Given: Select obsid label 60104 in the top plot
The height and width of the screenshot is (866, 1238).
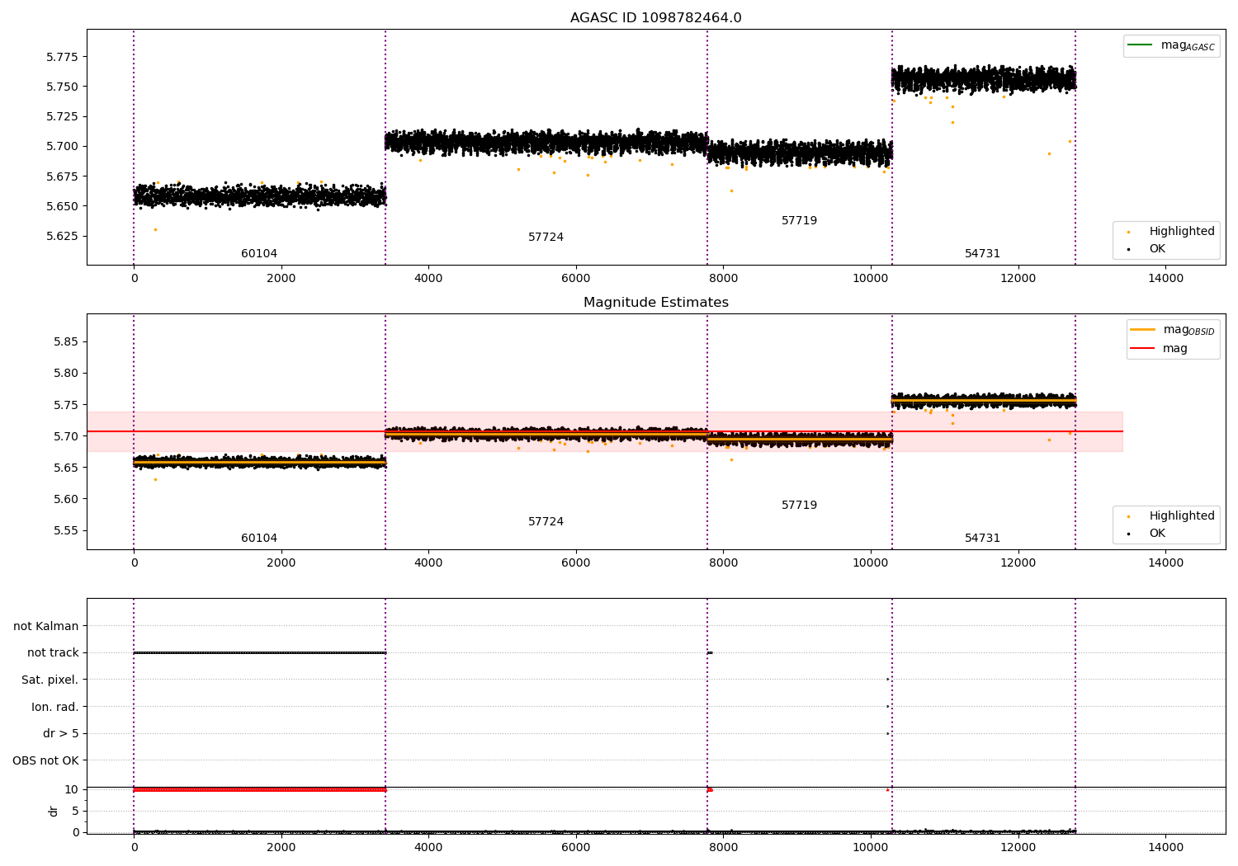Looking at the screenshot, I should [x=259, y=253].
